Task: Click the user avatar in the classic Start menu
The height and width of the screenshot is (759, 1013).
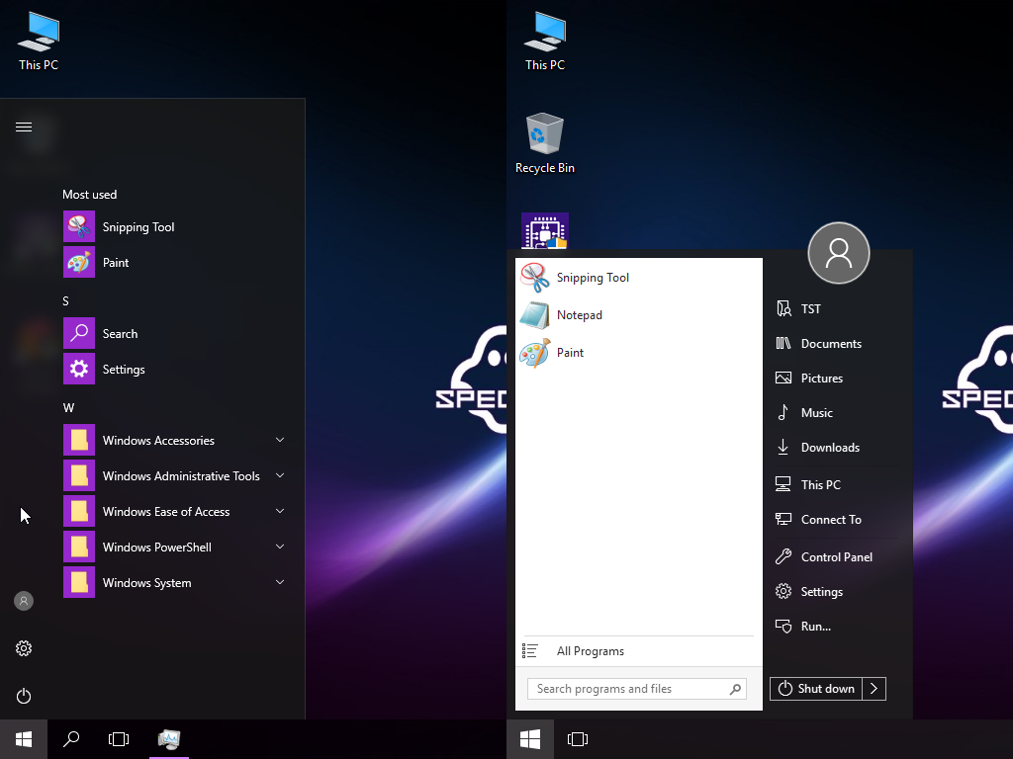Action: [839, 253]
